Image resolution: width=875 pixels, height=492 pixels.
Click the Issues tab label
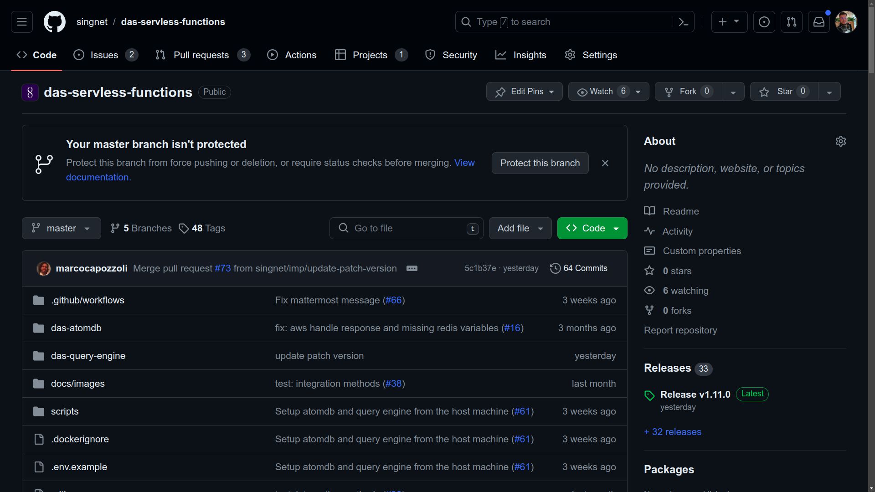click(x=104, y=55)
